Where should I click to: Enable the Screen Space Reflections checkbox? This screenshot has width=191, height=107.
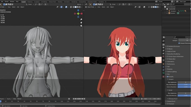pyautogui.click(x=168, y=56)
